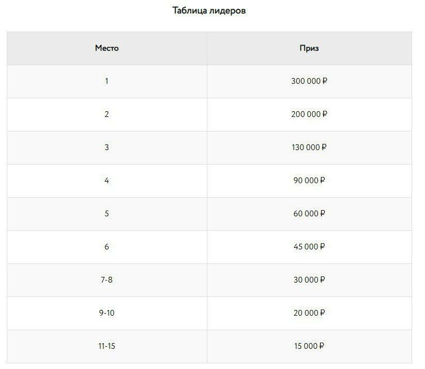The width and height of the screenshot is (425, 369).
Task: Click the Таблица лидеров heading
Action: point(209,10)
